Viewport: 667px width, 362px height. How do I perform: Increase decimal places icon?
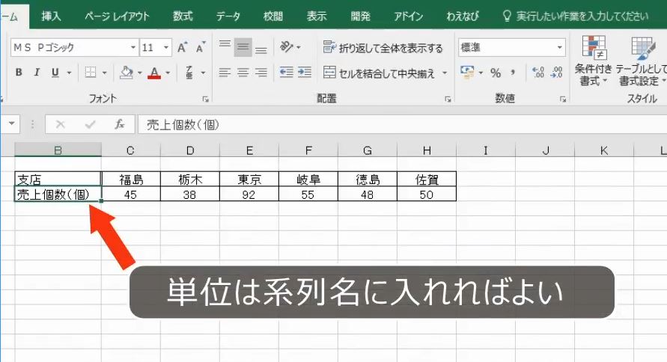[x=538, y=73]
